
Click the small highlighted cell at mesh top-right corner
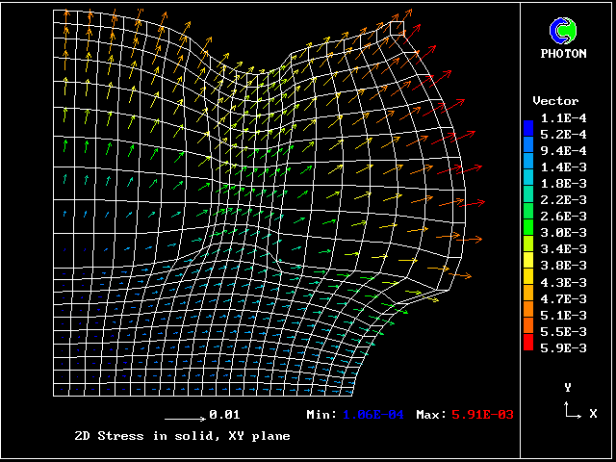pyautogui.click(x=397, y=29)
